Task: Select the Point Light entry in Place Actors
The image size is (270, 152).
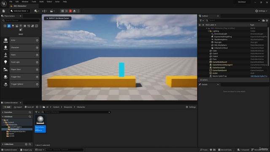Action: [21, 62]
